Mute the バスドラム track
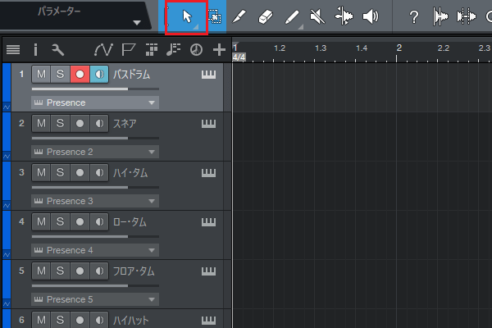This screenshot has height=328, width=492. (41, 75)
